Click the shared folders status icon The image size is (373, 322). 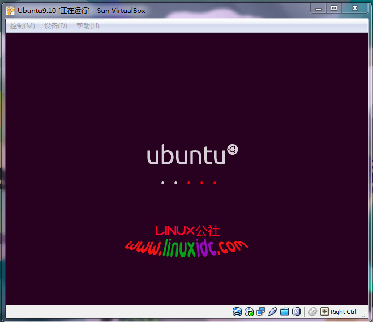285,312
